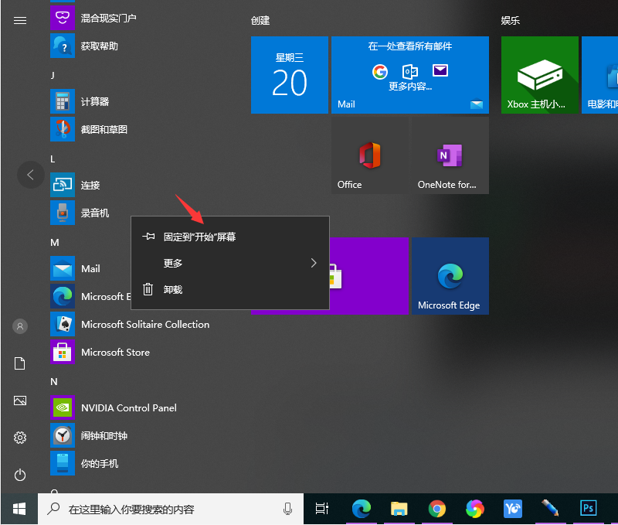Open the calendar tile showing 星期三 20
618x525 pixels.
pos(290,75)
